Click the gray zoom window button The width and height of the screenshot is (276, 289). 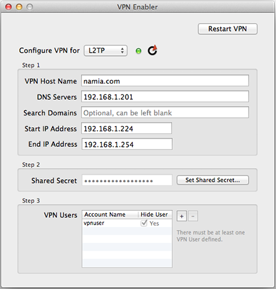[x=30, y=7]
